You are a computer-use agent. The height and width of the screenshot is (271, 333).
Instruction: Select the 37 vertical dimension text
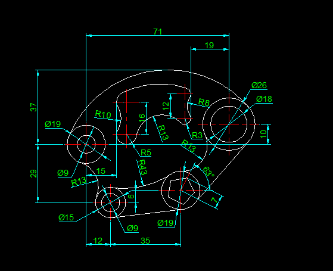coord(34,107)
